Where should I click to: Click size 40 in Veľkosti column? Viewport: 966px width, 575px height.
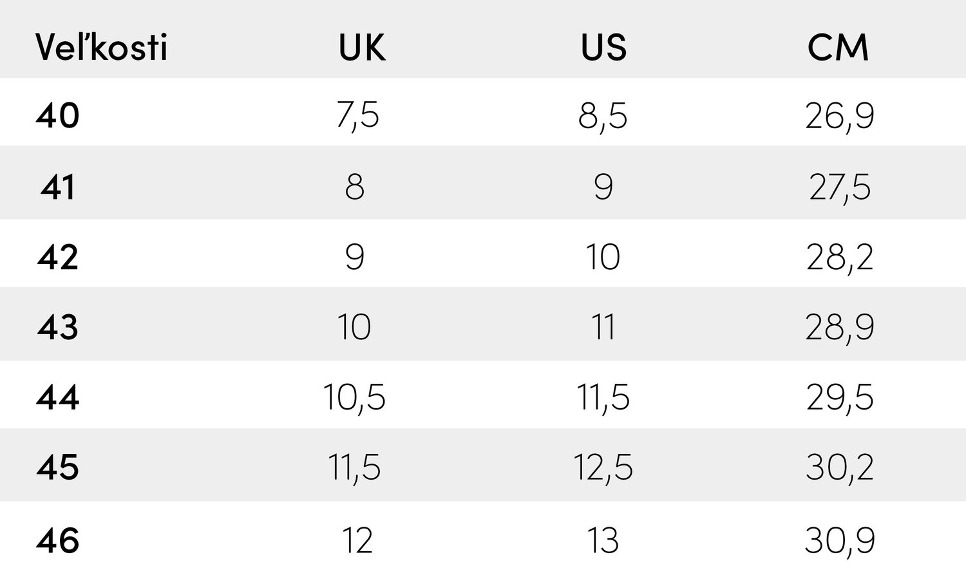tap(58, 116)
